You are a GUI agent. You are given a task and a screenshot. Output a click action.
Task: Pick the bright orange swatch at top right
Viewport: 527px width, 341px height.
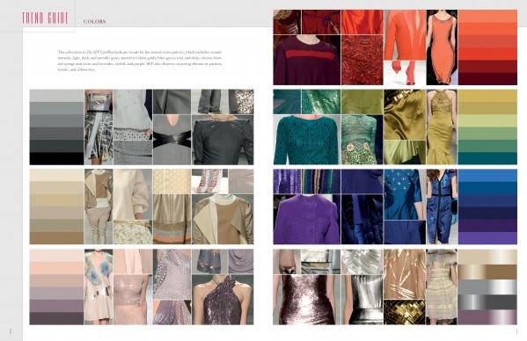point(487,28)
